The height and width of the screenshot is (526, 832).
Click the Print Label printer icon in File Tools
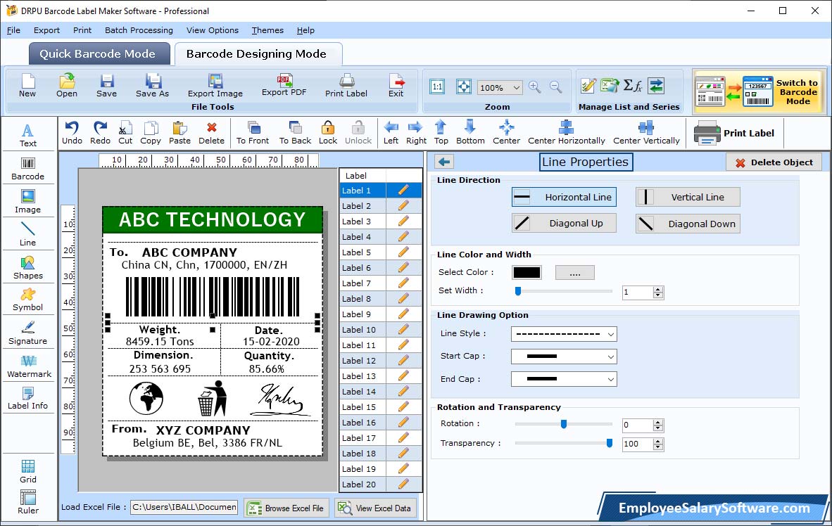[x=346, y=86]
